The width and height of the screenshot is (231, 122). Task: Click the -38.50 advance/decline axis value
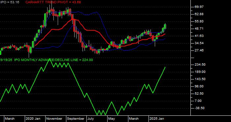[x=199, y=108]
